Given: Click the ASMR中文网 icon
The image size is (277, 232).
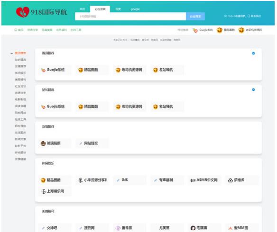Looking at the screenshot, I should [x=193, y=180].
